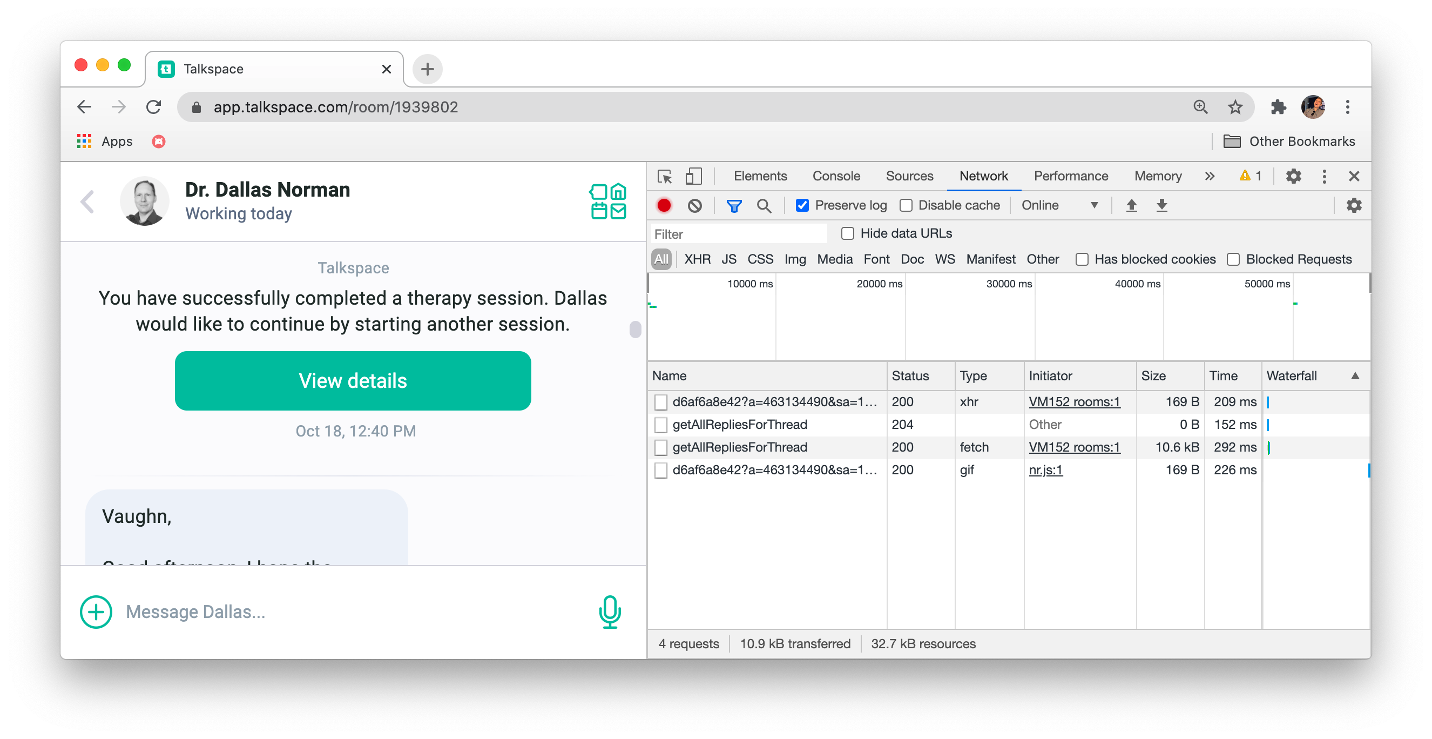Open network search with the magnifier
The image size is (1432, 739).
tap(764, 206)
